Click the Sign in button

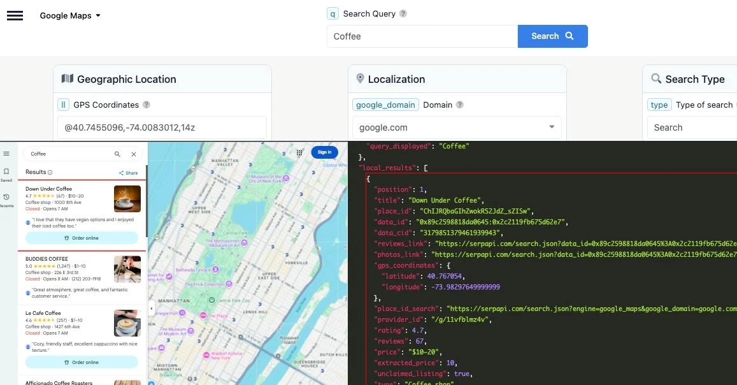click(x=324, y=152)
